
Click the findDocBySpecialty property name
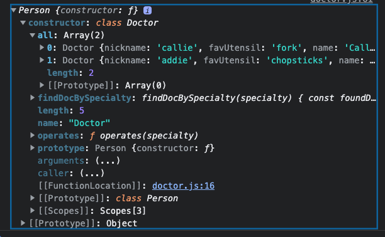84,98
